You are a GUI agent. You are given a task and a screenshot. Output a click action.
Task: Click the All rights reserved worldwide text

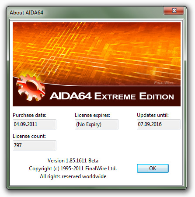[73, 176]
